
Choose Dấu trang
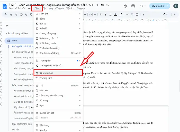click(x=58, y=125)
